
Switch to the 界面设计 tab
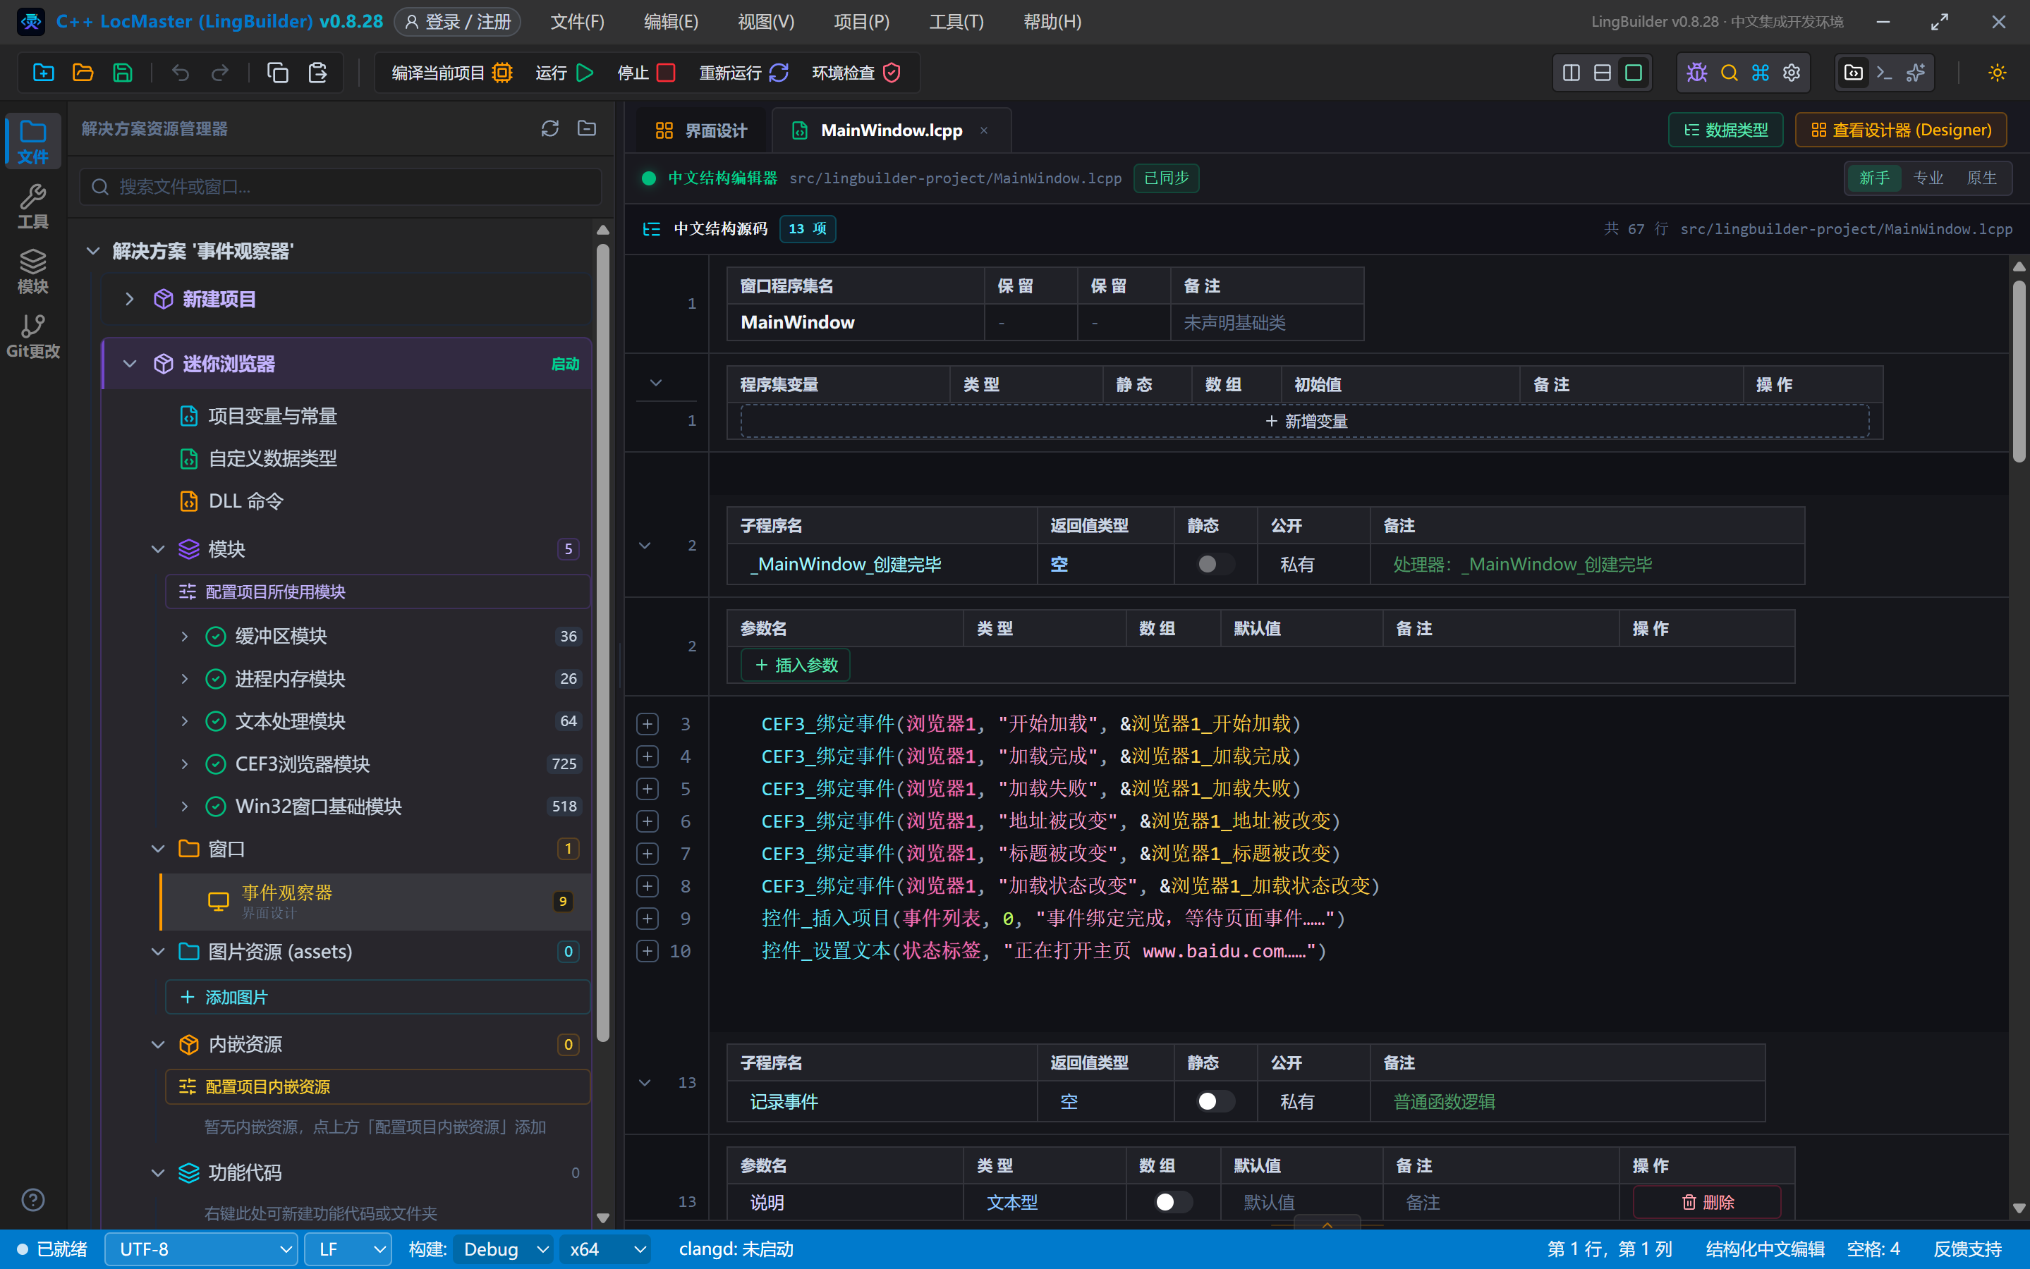coord(700,130)
